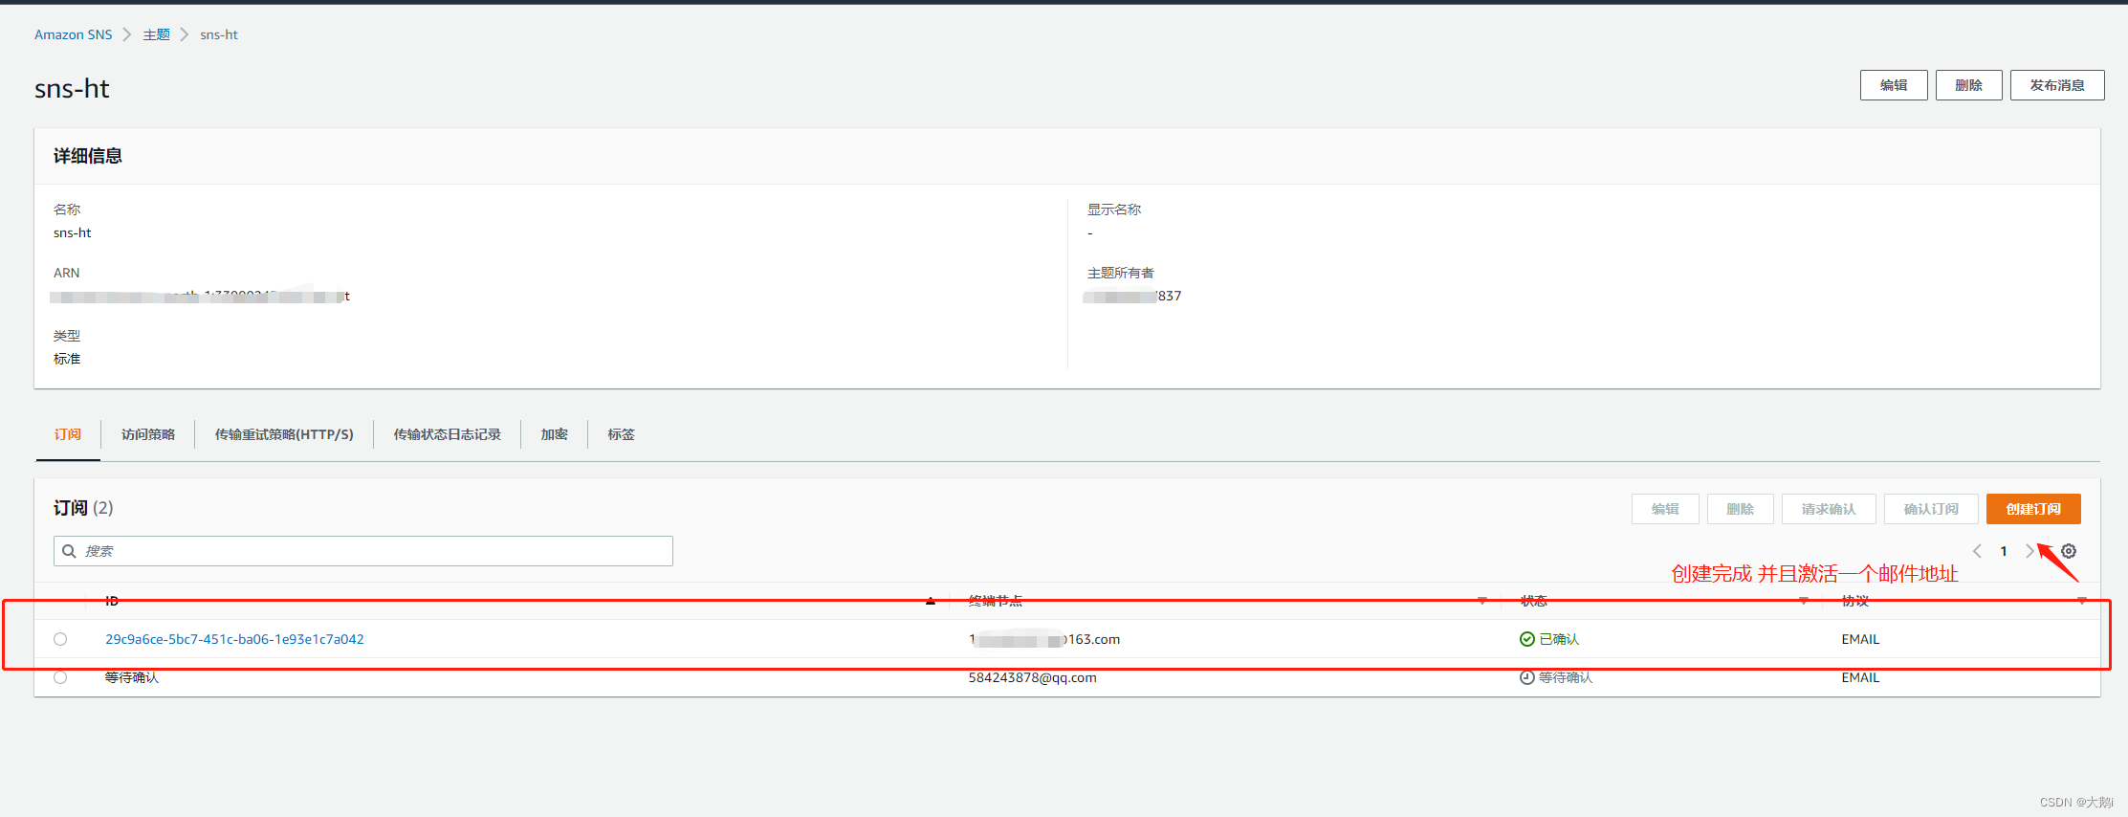This screenshot has height=817, width=2128.
Task: Click the 已确认 status text
Action: (1559, 639)
